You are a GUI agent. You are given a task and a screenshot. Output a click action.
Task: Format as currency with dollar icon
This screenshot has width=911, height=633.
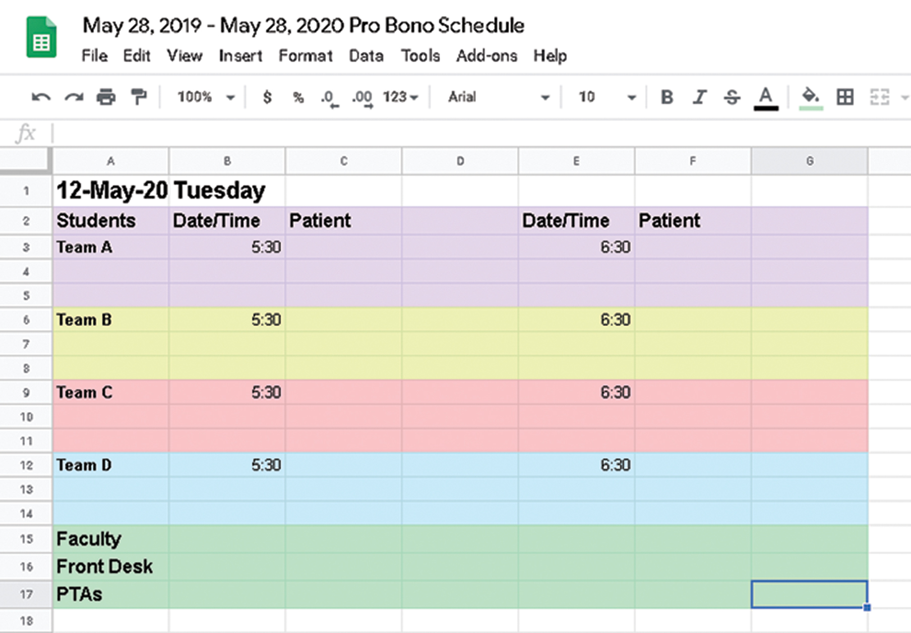click(x=267, y=97)
